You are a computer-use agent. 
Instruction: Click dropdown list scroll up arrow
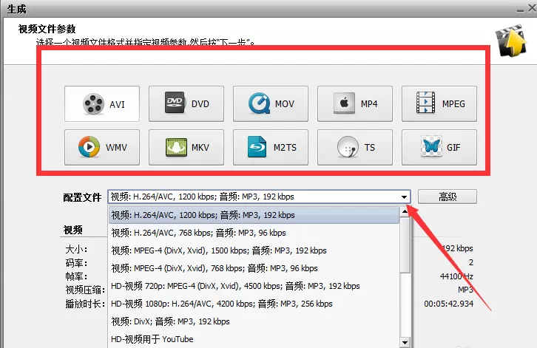[405, 211]
